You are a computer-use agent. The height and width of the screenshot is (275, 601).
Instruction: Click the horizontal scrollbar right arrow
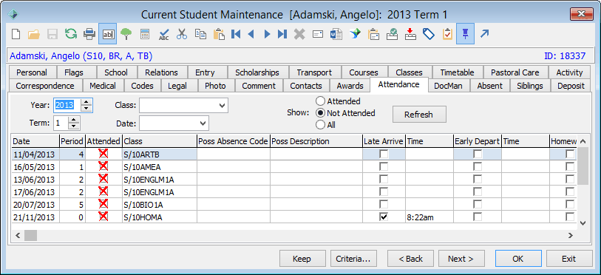(x=571, y=235)
